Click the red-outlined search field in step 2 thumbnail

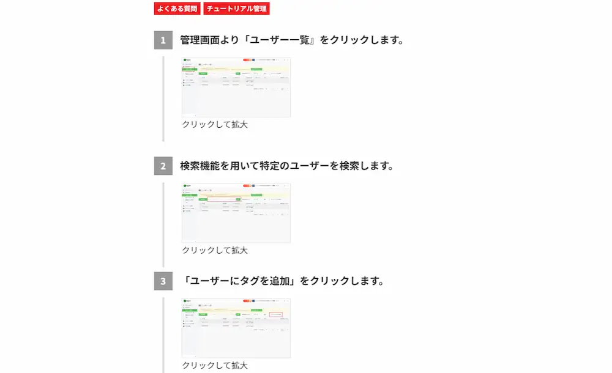click(223, 199)
